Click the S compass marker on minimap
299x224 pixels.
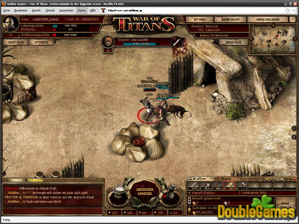coord(273,52)
